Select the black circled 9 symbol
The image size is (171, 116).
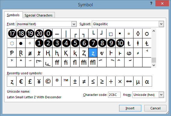click(111, 43)
